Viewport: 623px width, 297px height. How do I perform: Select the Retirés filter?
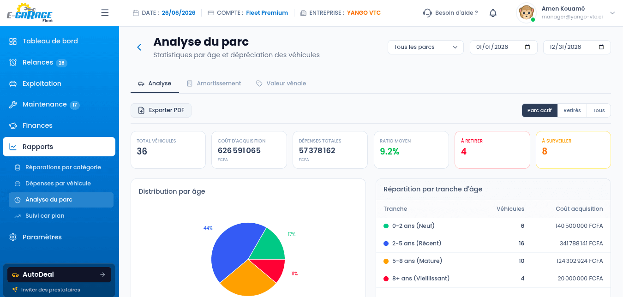[572, 110]
